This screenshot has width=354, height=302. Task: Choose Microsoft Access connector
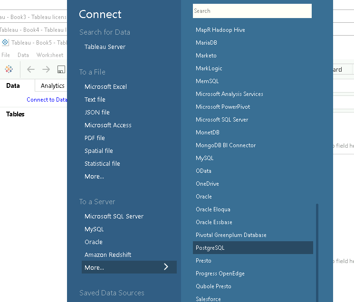108,125
